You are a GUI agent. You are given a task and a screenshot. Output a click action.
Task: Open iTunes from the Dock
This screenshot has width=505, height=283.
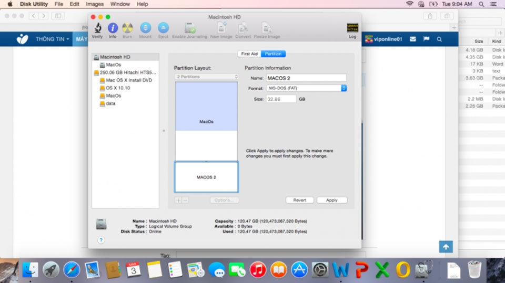[x=258, y=269]
